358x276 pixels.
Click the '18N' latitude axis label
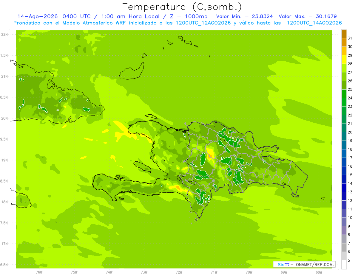pos(5,202)
